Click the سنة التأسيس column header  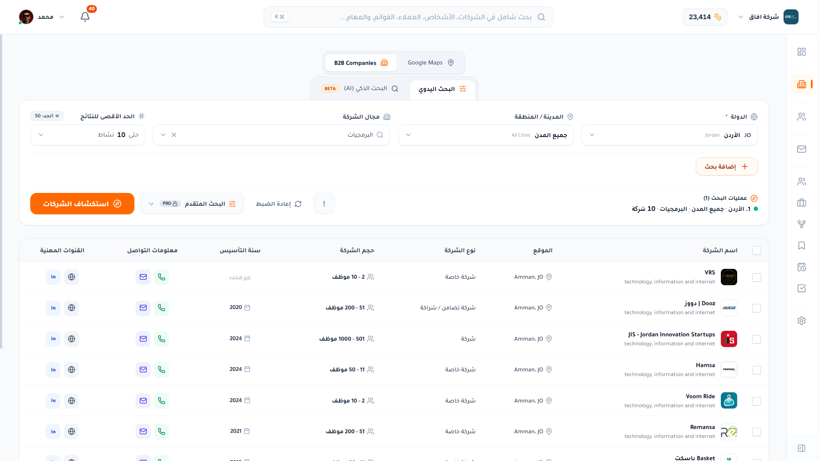tap(240, 250)
